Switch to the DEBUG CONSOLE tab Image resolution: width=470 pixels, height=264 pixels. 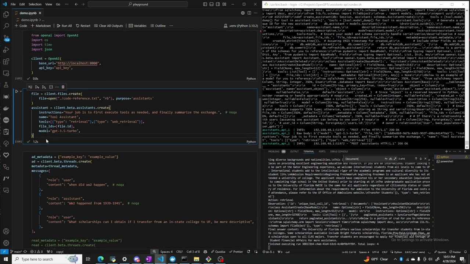click(339, 151)
